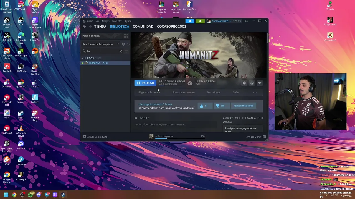Image resolution: width=355 pixels, height=199 pixels.
Task: Go to the COCASOPRO2001 profile tab
Action: [x=172, y=27]
